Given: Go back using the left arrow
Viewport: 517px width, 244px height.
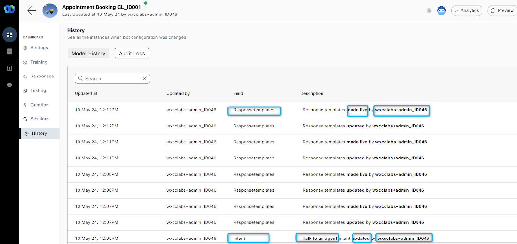Looking at the screenshot, I should click(32, 11).
